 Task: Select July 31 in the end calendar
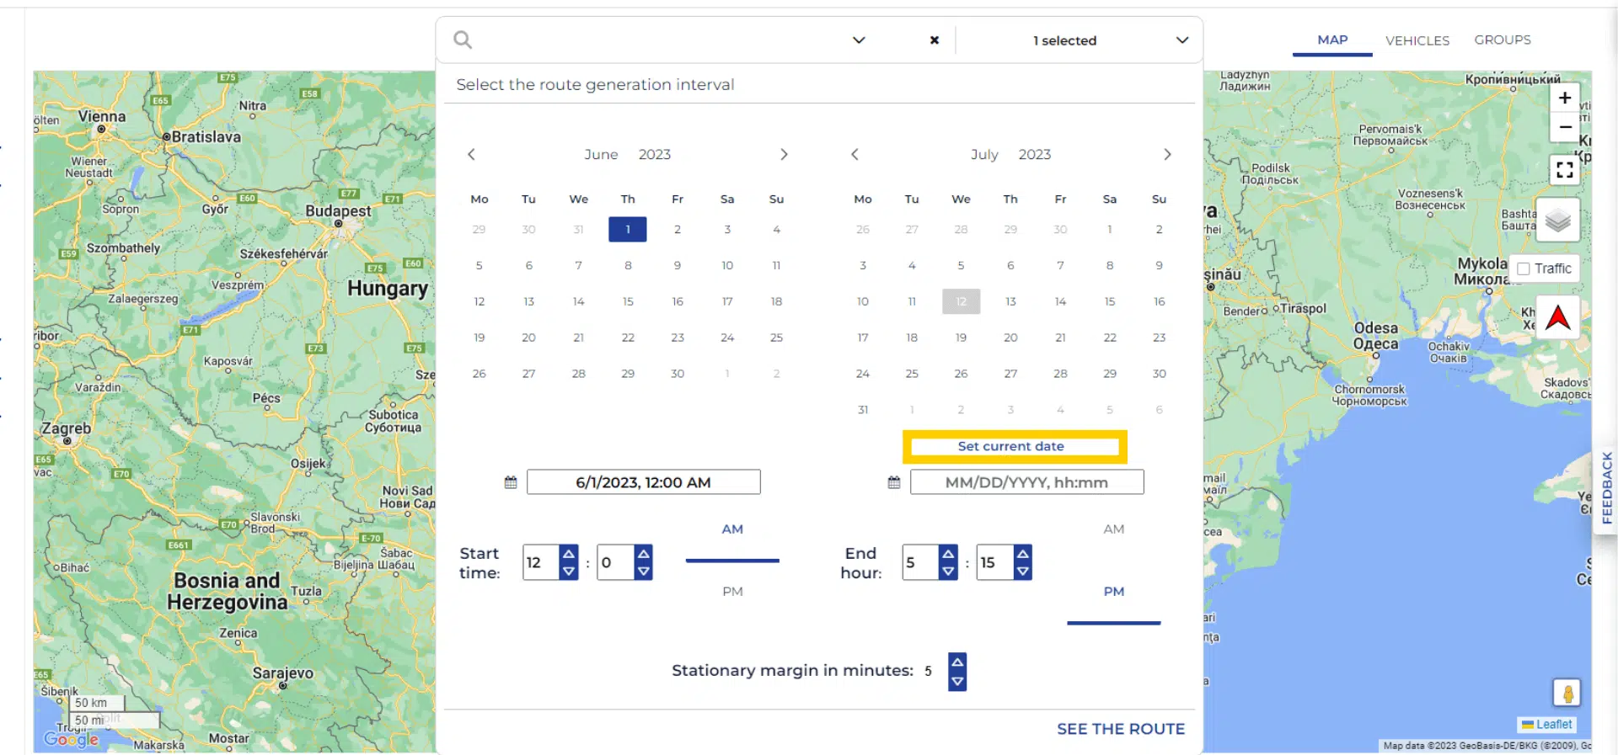point(863,410)
